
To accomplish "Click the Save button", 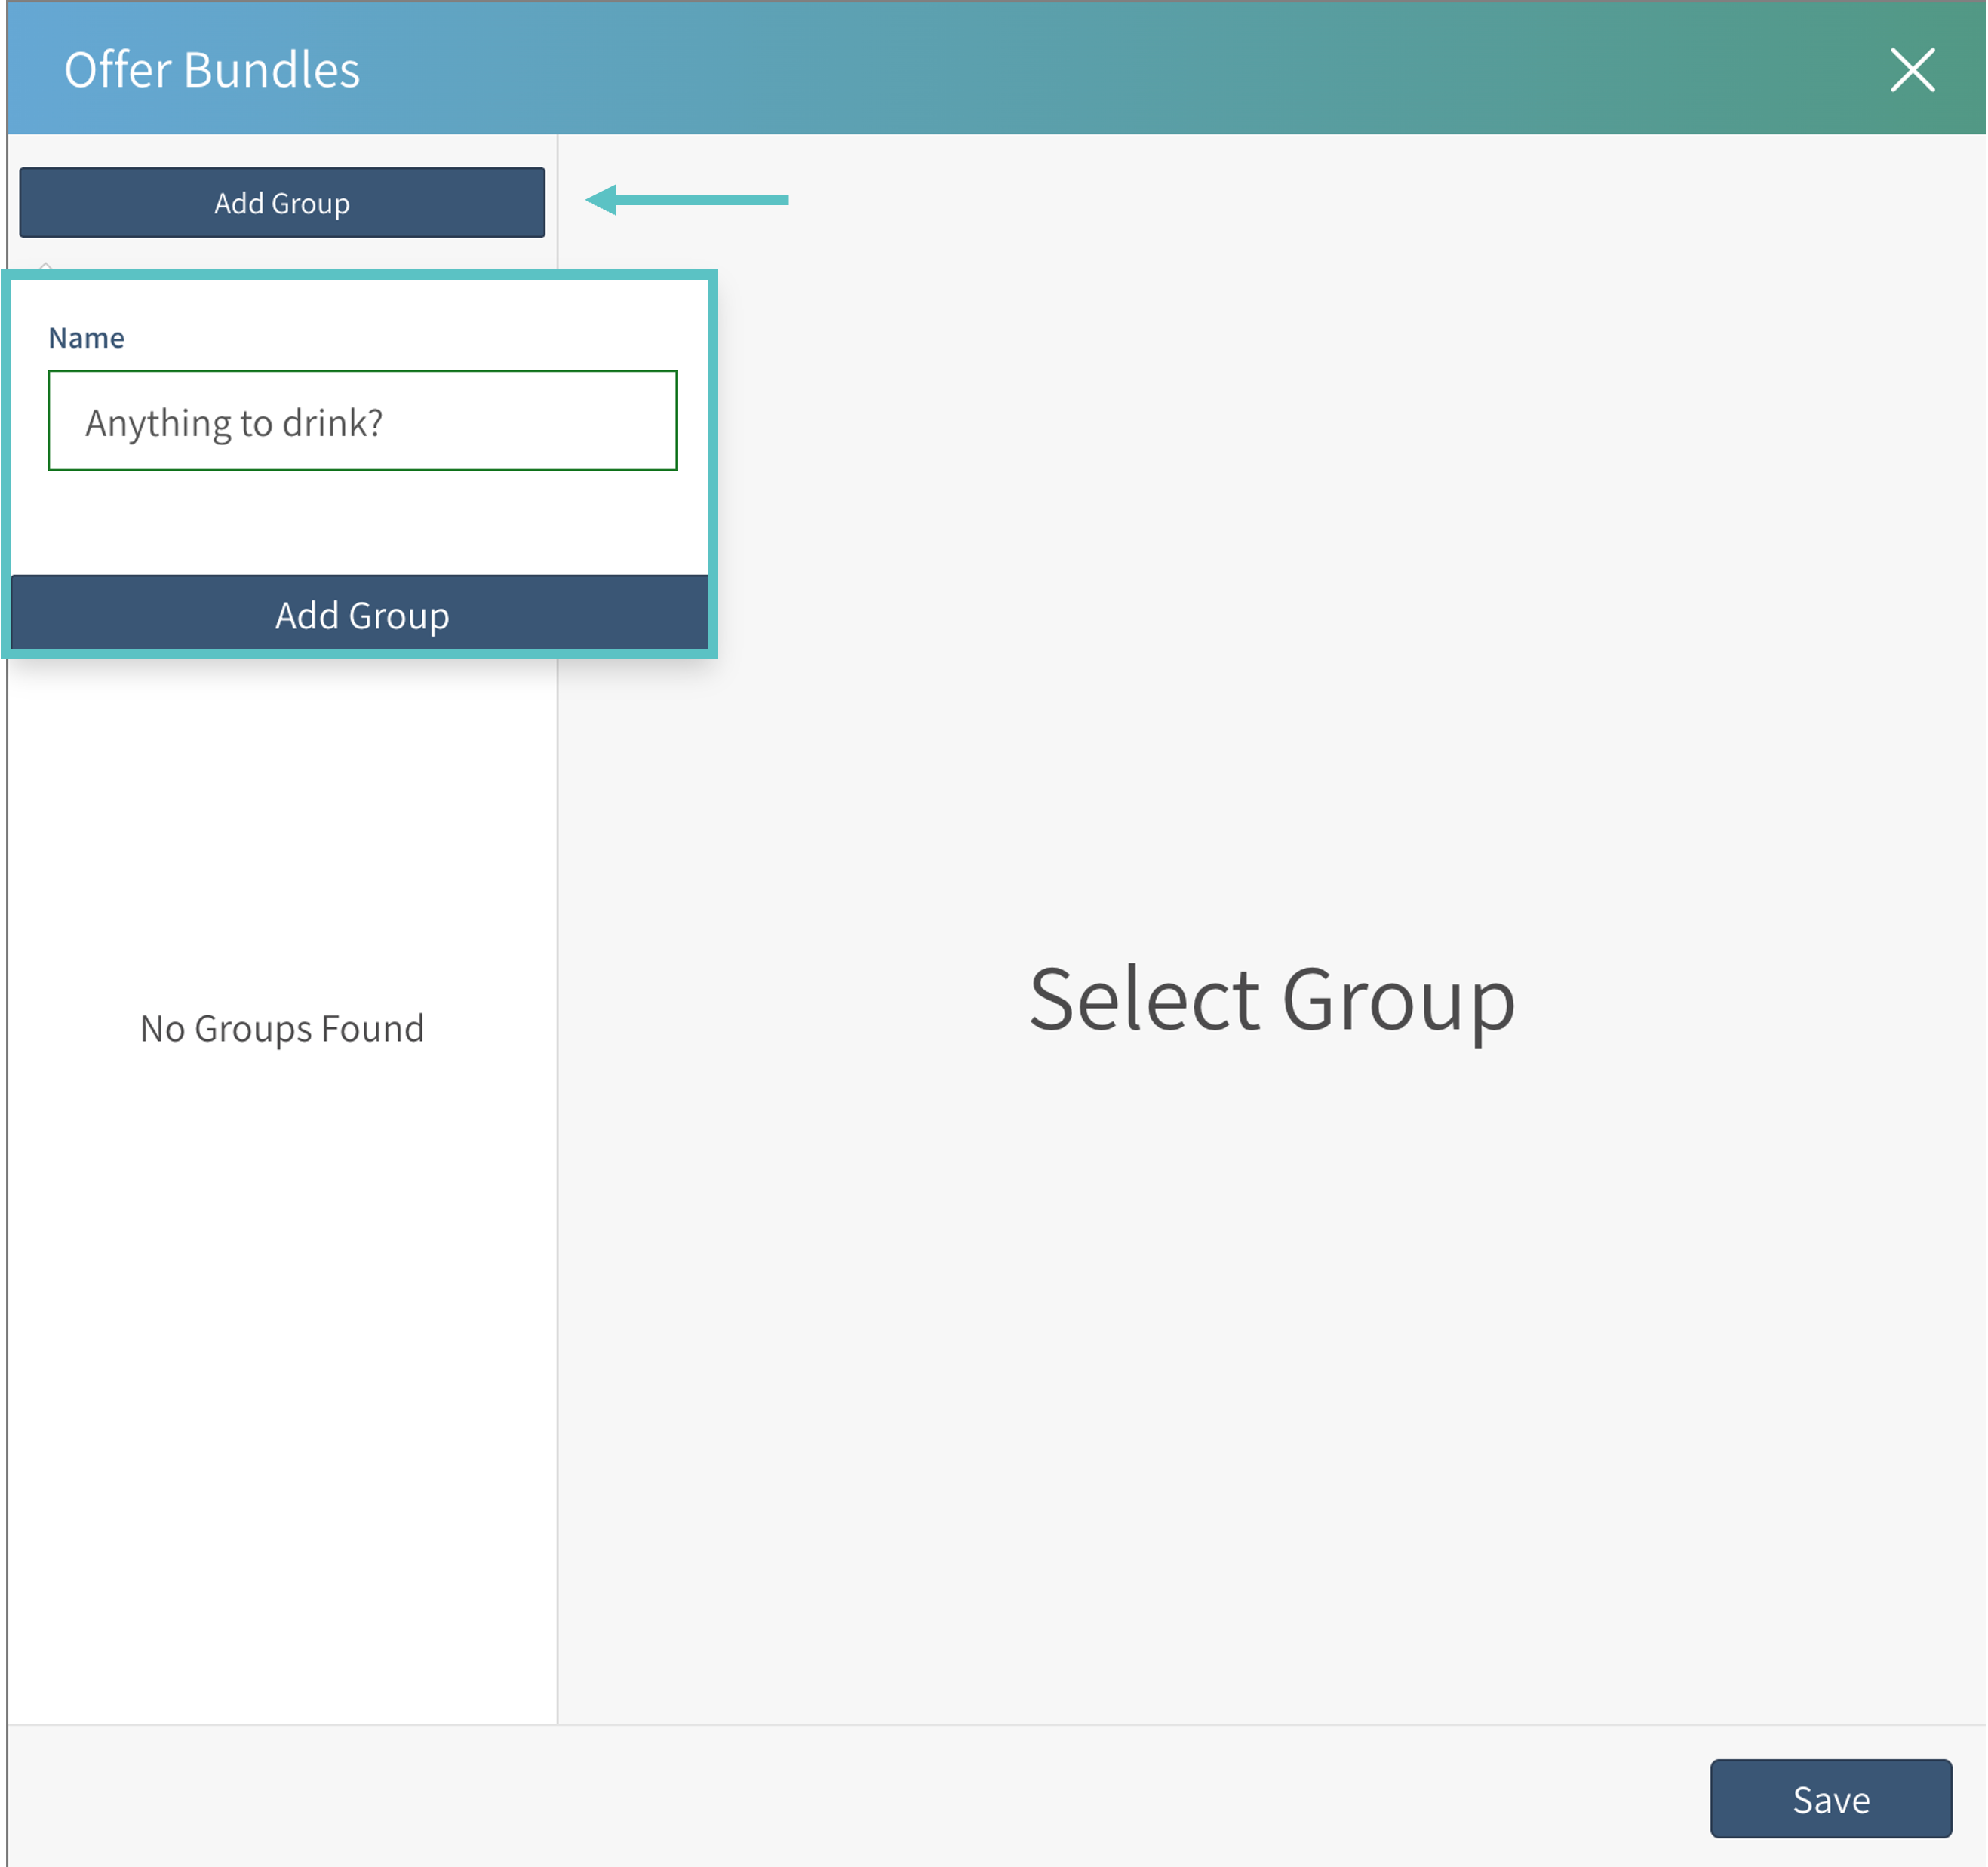I will [x=1831, y=1799].
